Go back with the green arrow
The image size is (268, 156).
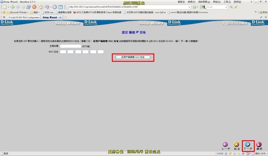coord(12,7)
